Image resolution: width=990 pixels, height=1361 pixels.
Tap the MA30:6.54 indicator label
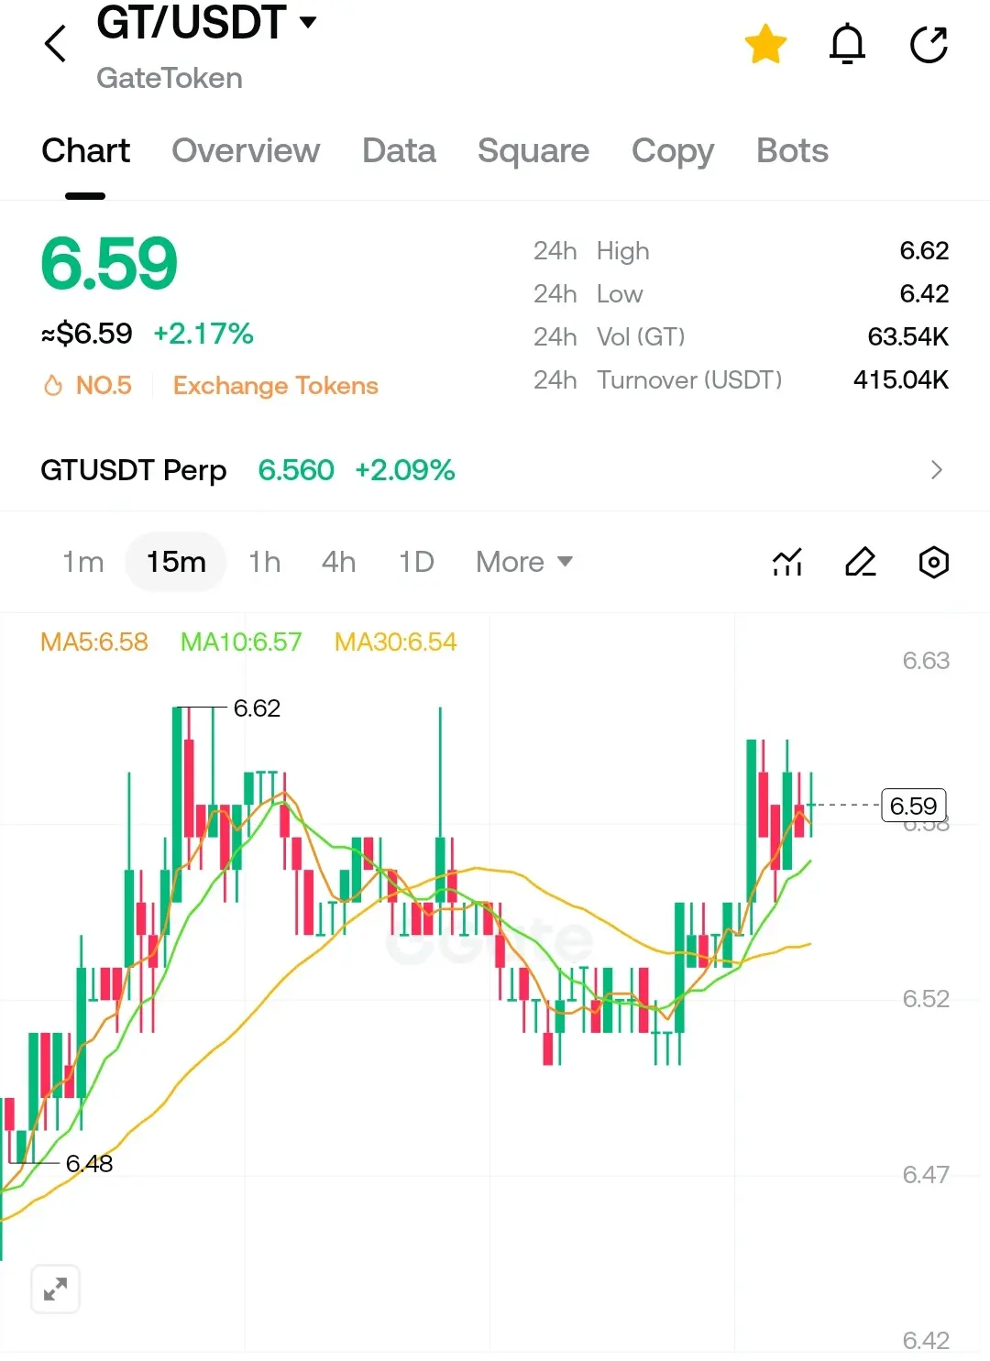pyautogui.click(x=395, y=642)
